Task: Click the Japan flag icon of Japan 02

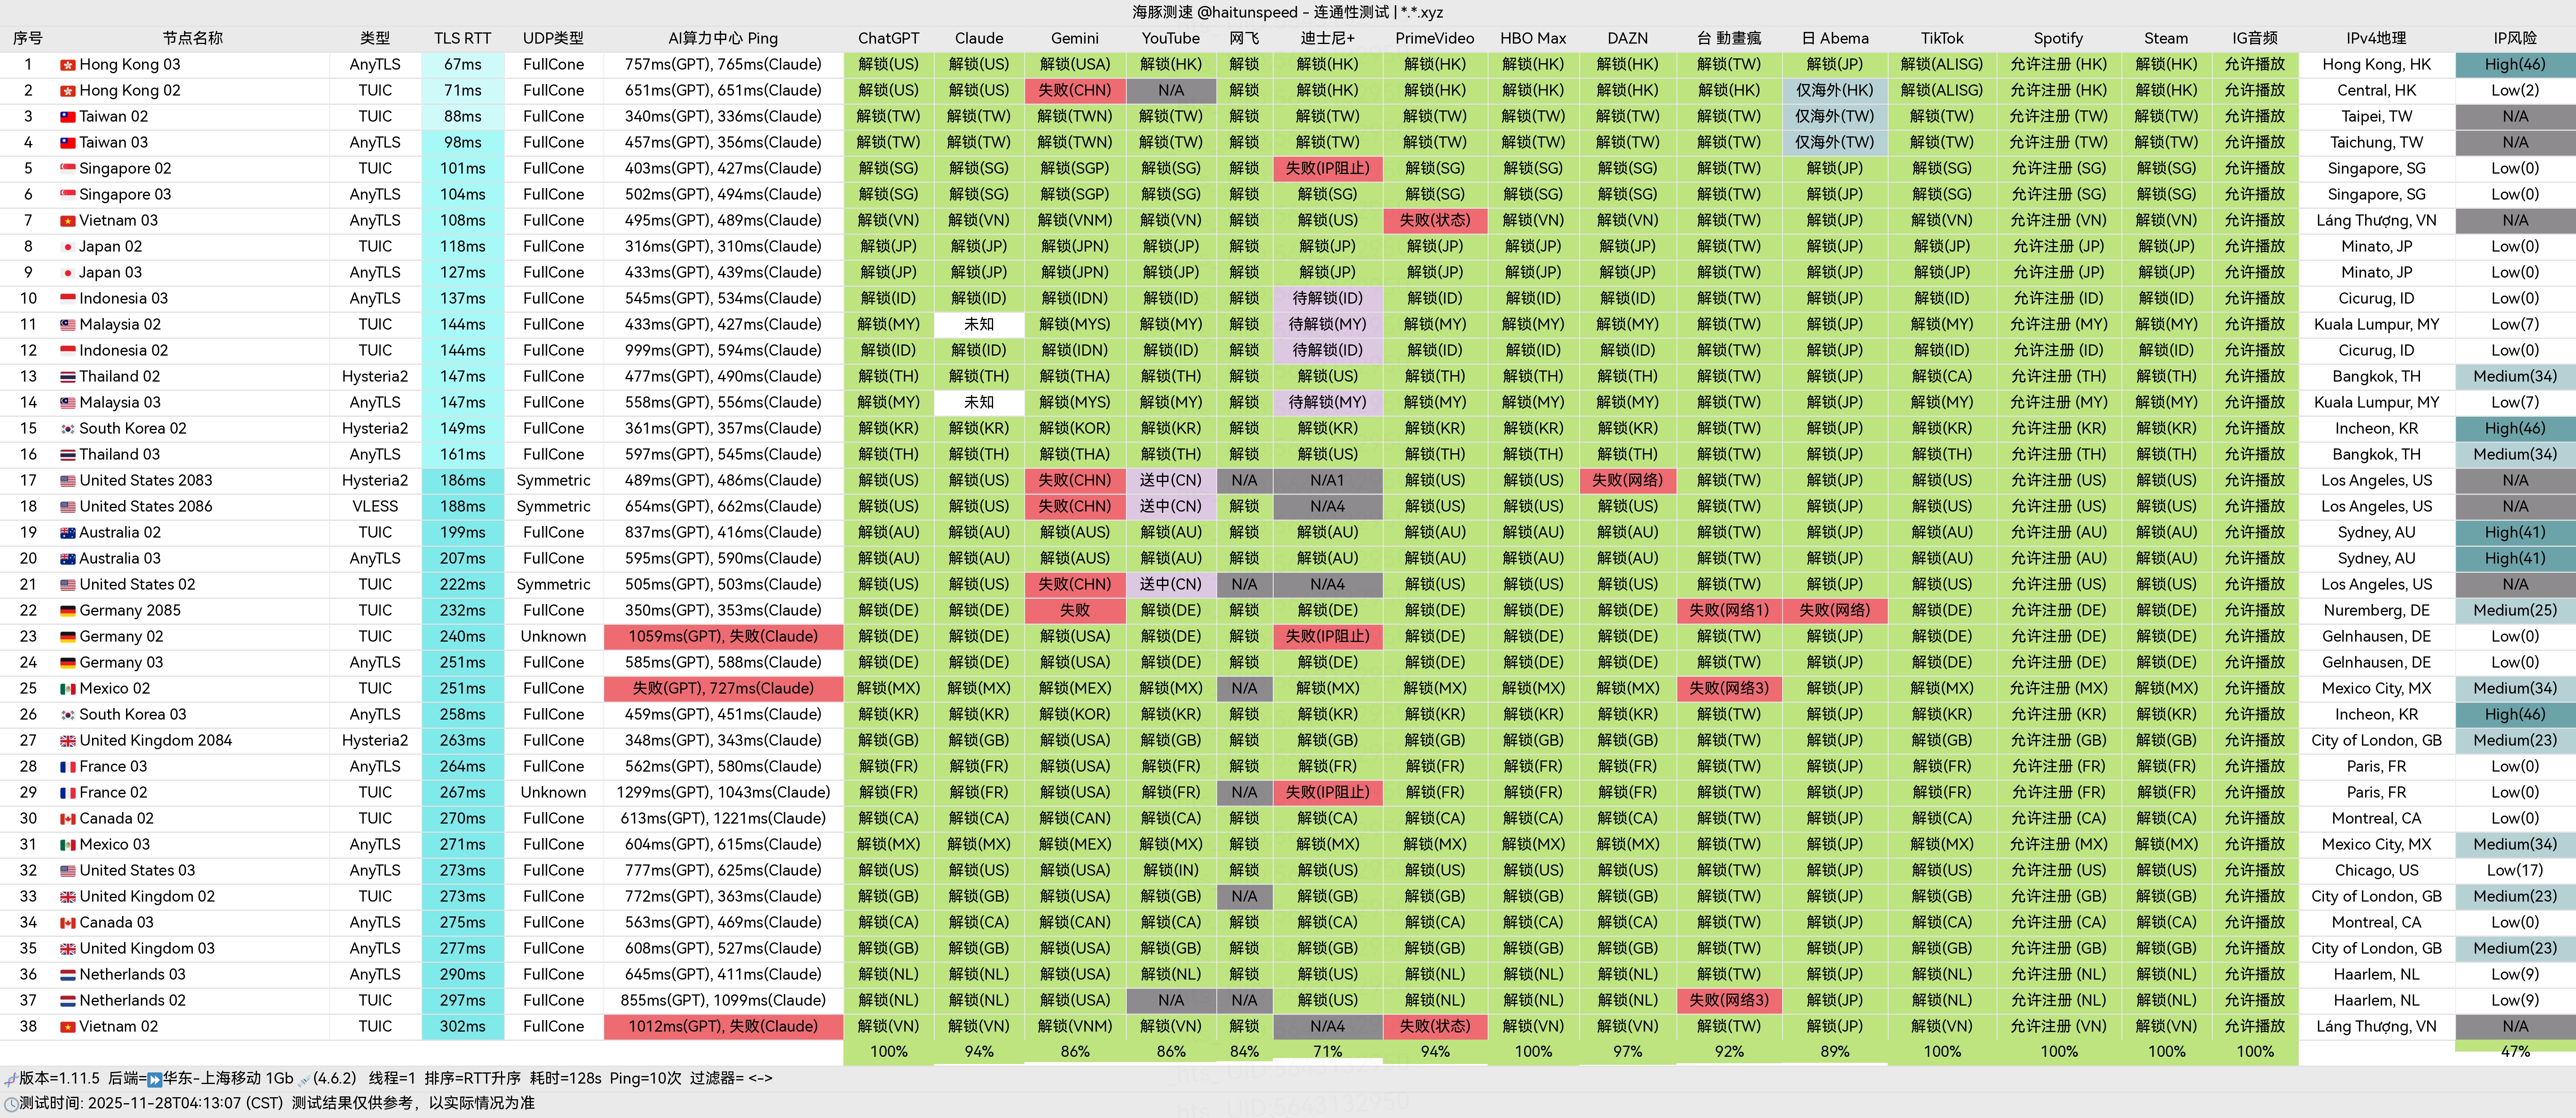Action: pyautogui.click(x=68, y=247)
